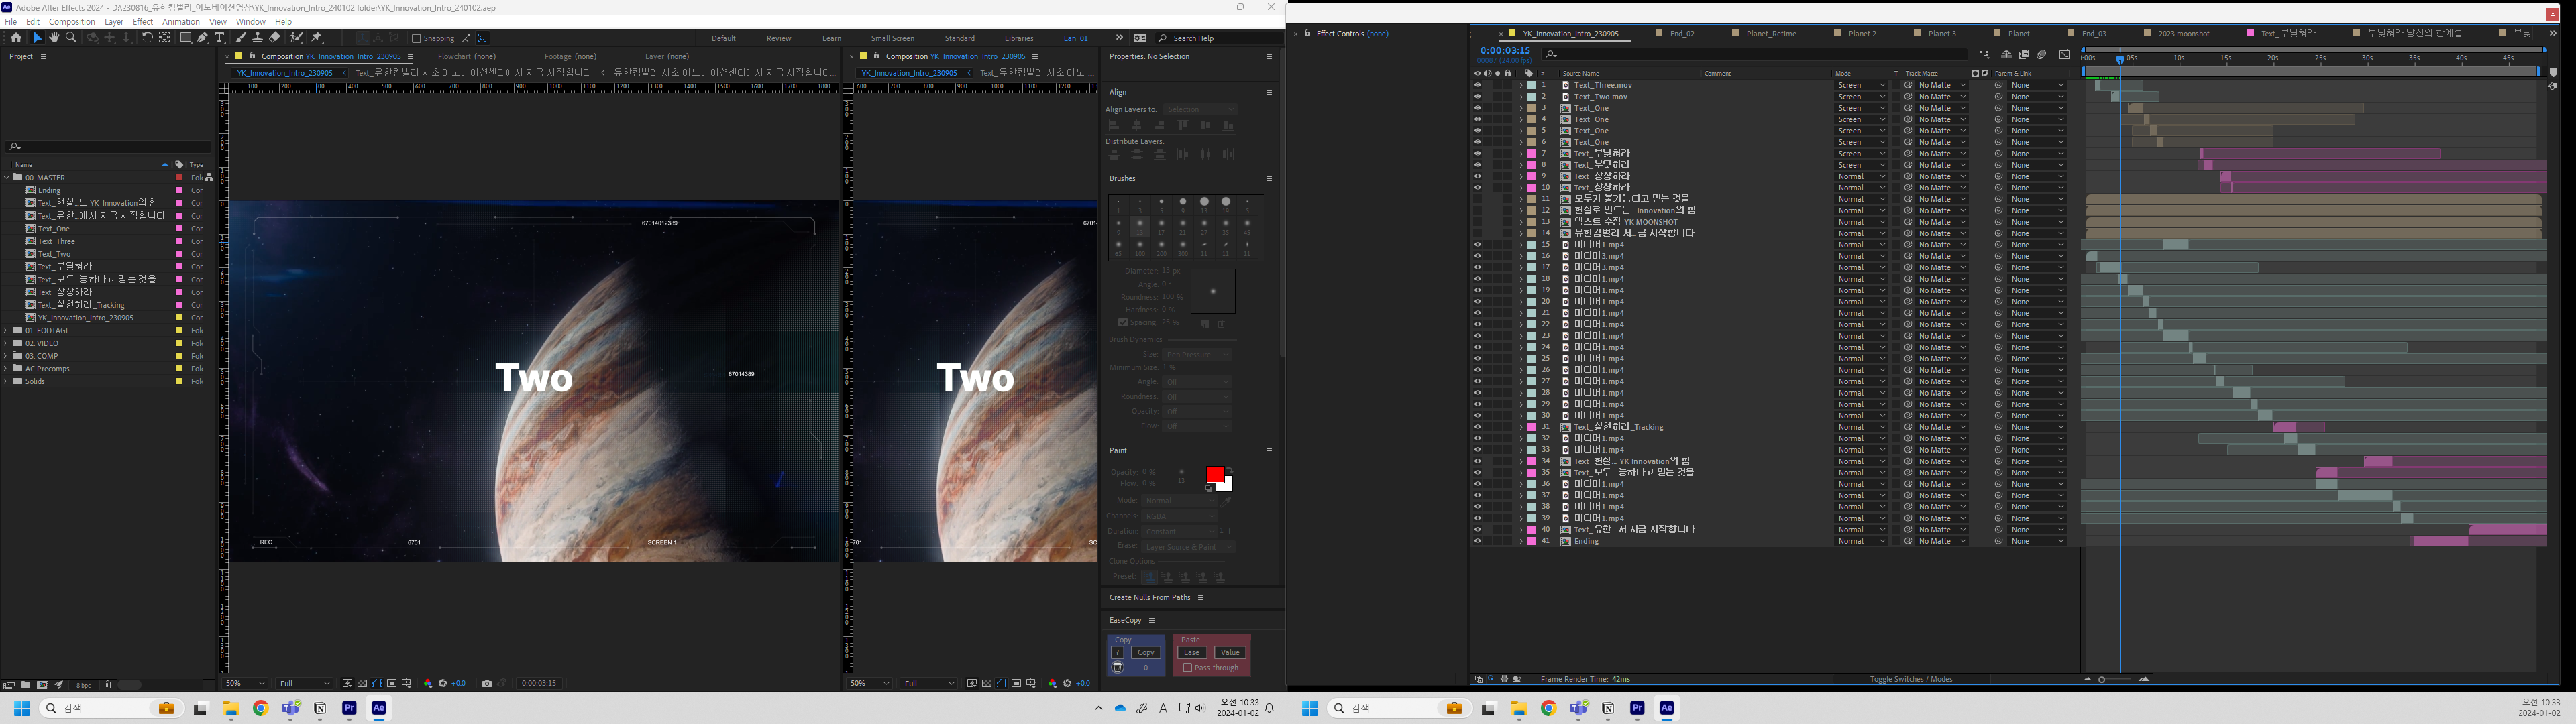Image resolution: width=2576 pixels, height=724 pixels.
Task: Select the Zoom tool
Action: [x=71, y=38]
